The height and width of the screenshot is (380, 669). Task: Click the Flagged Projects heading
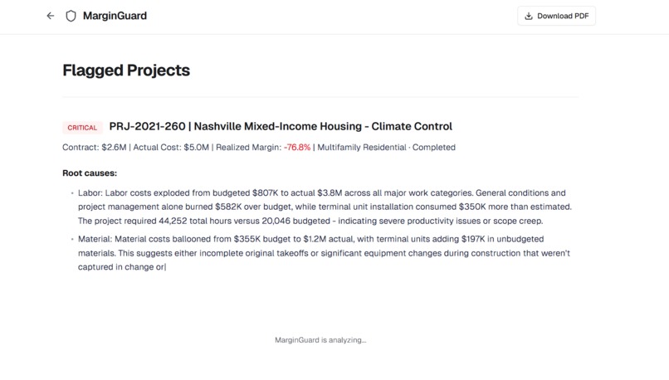click(x=126, y=71)
